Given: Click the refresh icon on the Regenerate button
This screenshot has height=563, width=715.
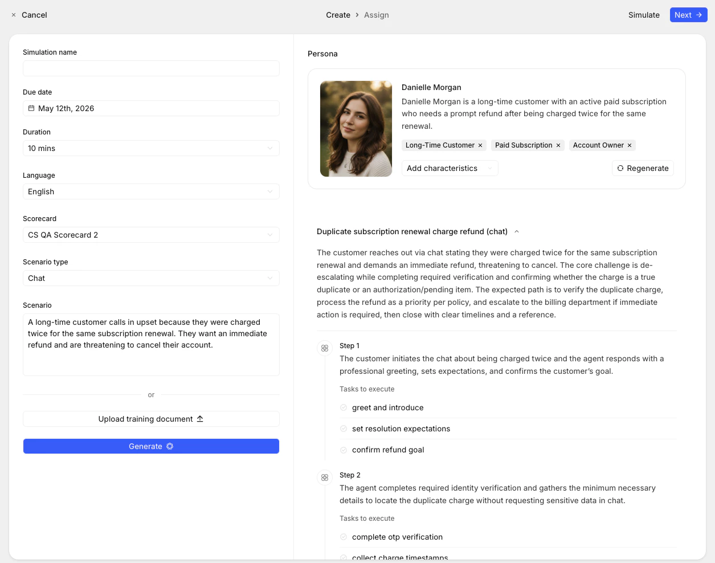Looking at the screenshot, I should coord(620,168).
